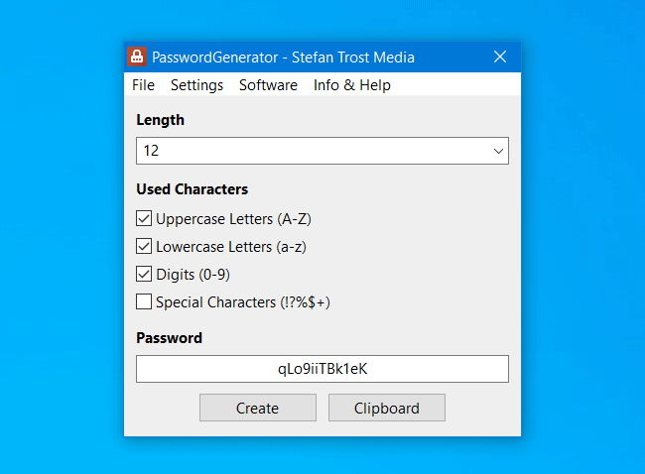This screenshot has height=474, width=645.
Task: Open the Software menu
Action: [x=268, y=85]
